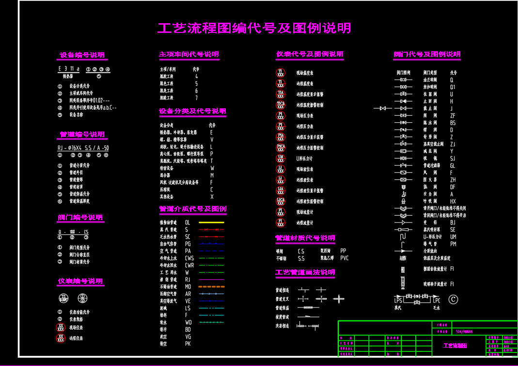Select valve symbol in the ZF code row
Screen dimensions: 518x366
click(x=403, y=116)
